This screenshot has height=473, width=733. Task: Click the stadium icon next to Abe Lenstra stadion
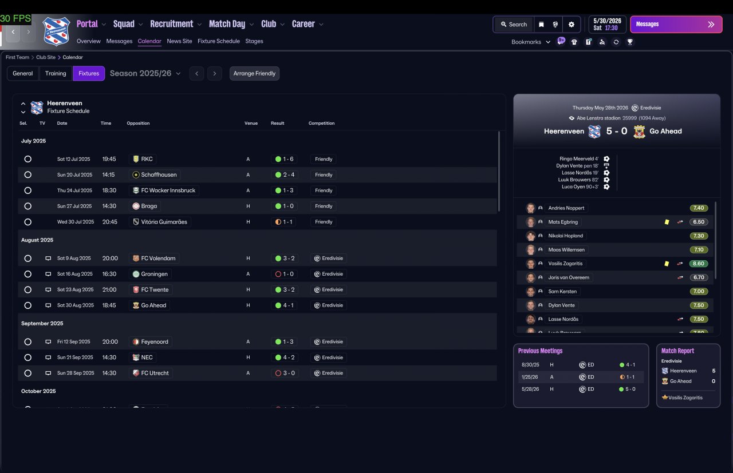pos(572,118)
